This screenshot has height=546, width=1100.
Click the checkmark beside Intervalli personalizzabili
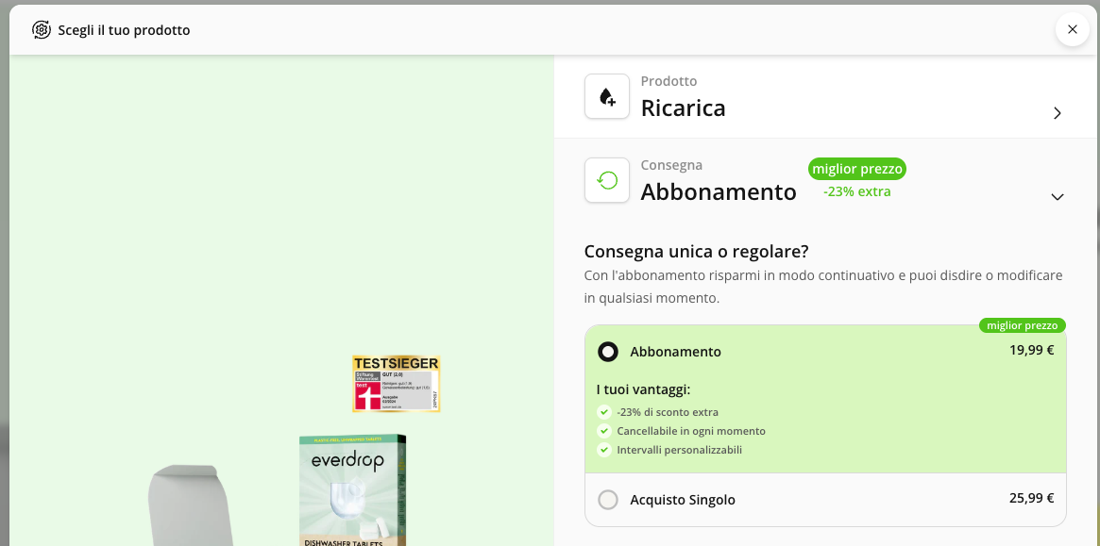pyautogui.click(x=604, y=450)
